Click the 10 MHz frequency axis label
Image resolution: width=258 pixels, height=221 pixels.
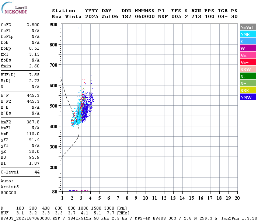[x=145, y=198]
